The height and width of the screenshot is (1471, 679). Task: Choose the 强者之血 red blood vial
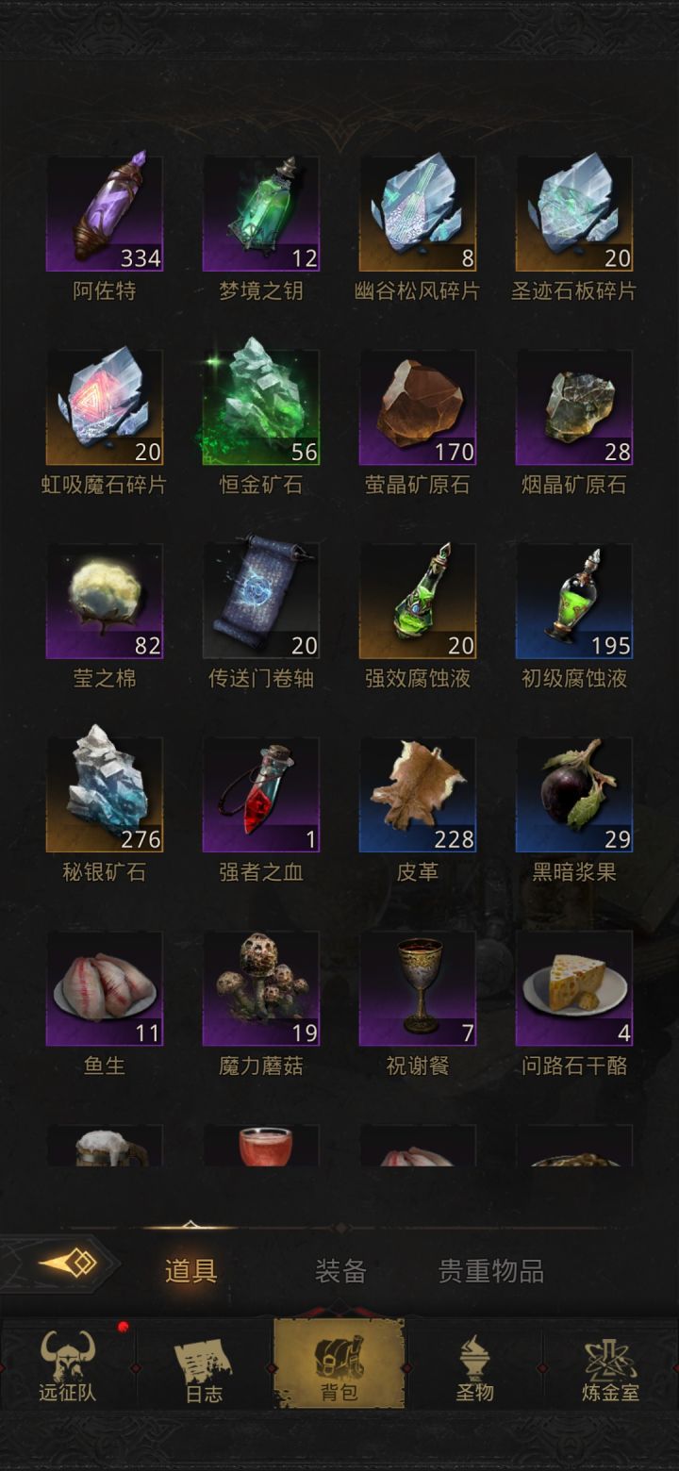tap(261, 796)
